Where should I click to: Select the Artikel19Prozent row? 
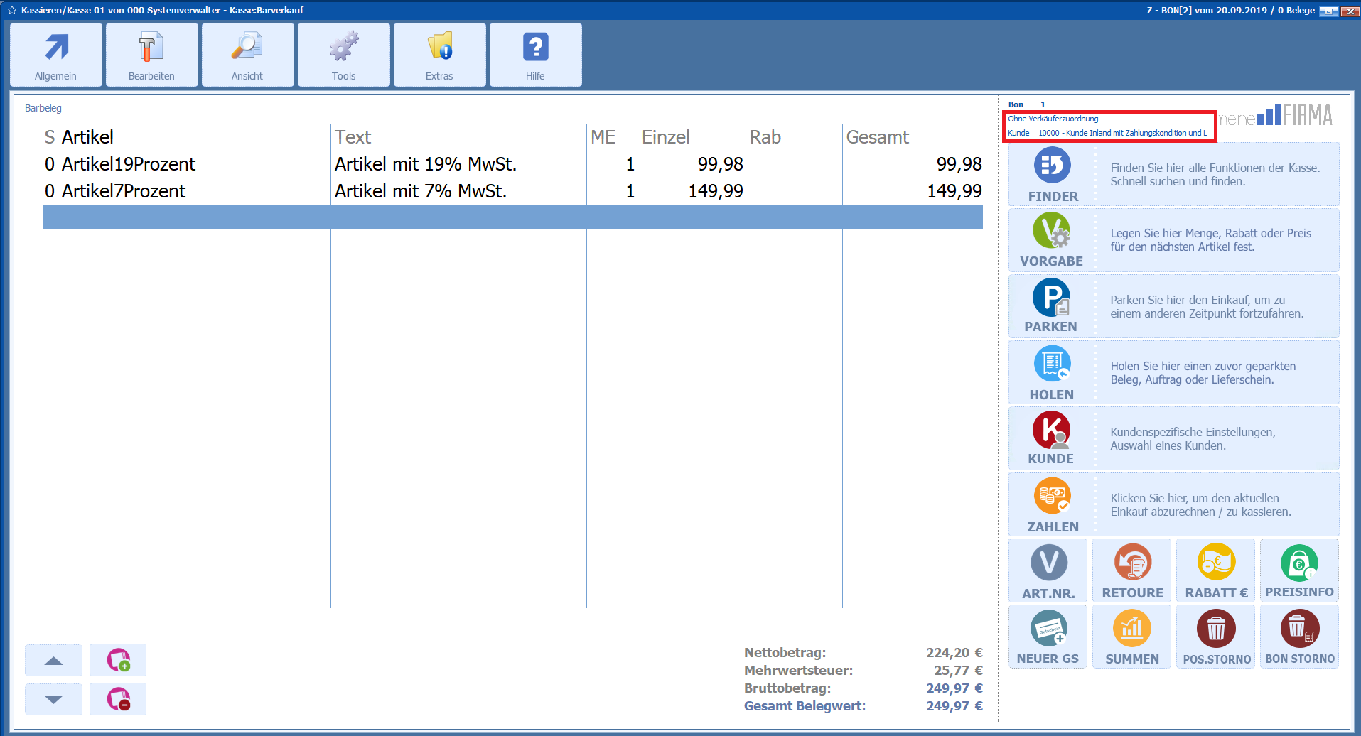(128, 164)
